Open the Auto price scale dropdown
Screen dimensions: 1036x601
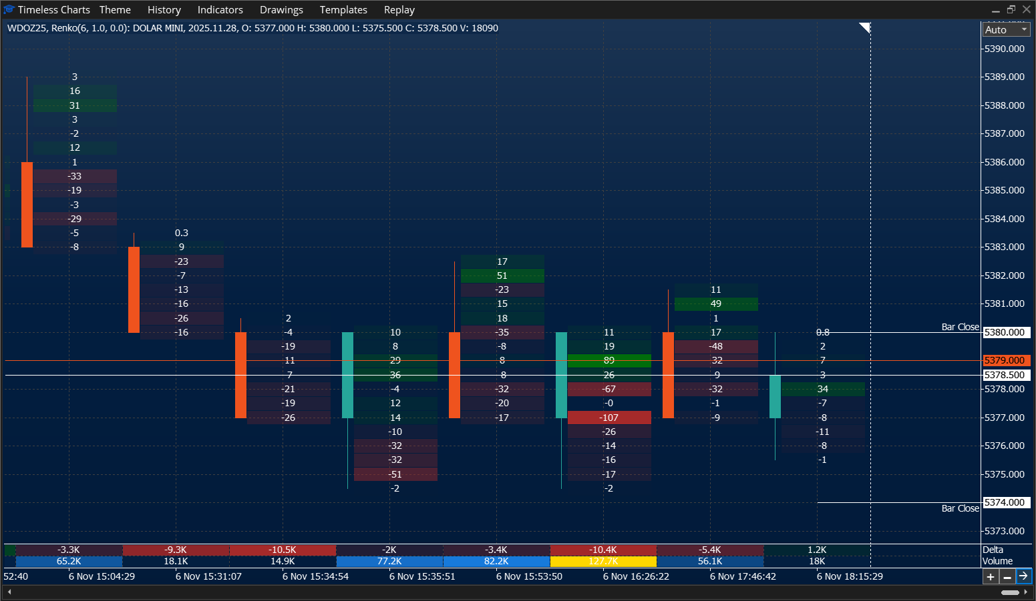click(1006, 29)
